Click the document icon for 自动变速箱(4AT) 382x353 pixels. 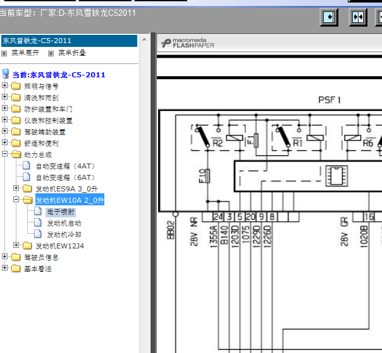coord(27,165)
